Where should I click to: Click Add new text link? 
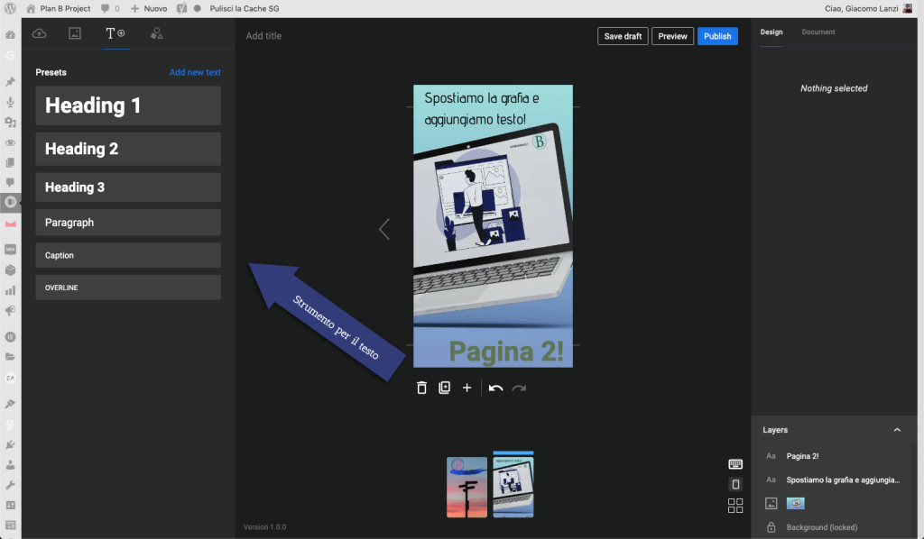pyautogui.click(x=195, y=72)
